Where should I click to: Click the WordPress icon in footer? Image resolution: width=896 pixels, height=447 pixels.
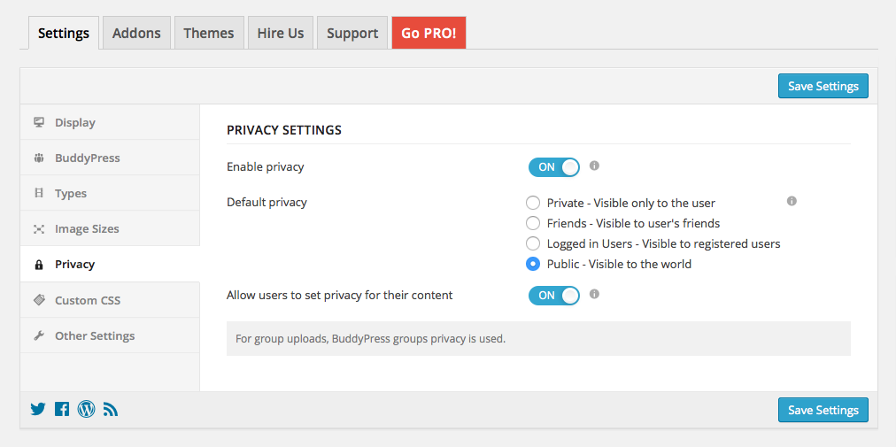click(x=86, y=409)
